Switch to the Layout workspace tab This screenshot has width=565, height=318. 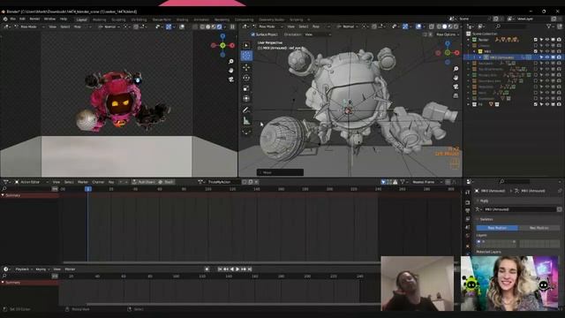[x=81, y=19]
